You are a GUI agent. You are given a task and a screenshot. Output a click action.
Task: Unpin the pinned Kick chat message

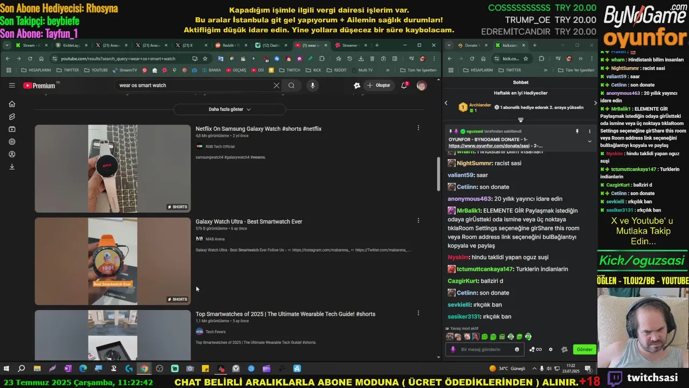pos(577,131)
